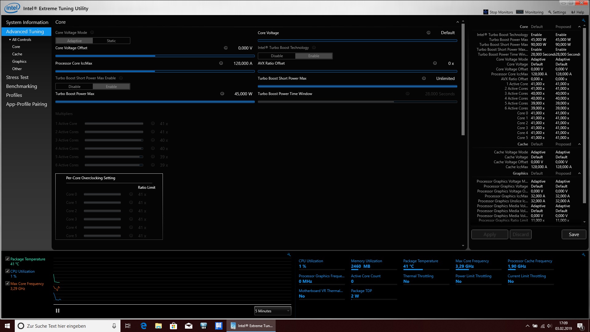Click the Windows search text field
This screenshot has height=332, width=590.
tap(68, 326)
